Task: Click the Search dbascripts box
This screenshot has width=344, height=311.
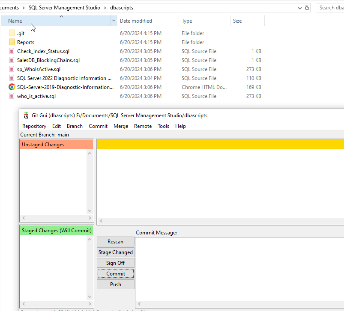Action: point(330,8)
